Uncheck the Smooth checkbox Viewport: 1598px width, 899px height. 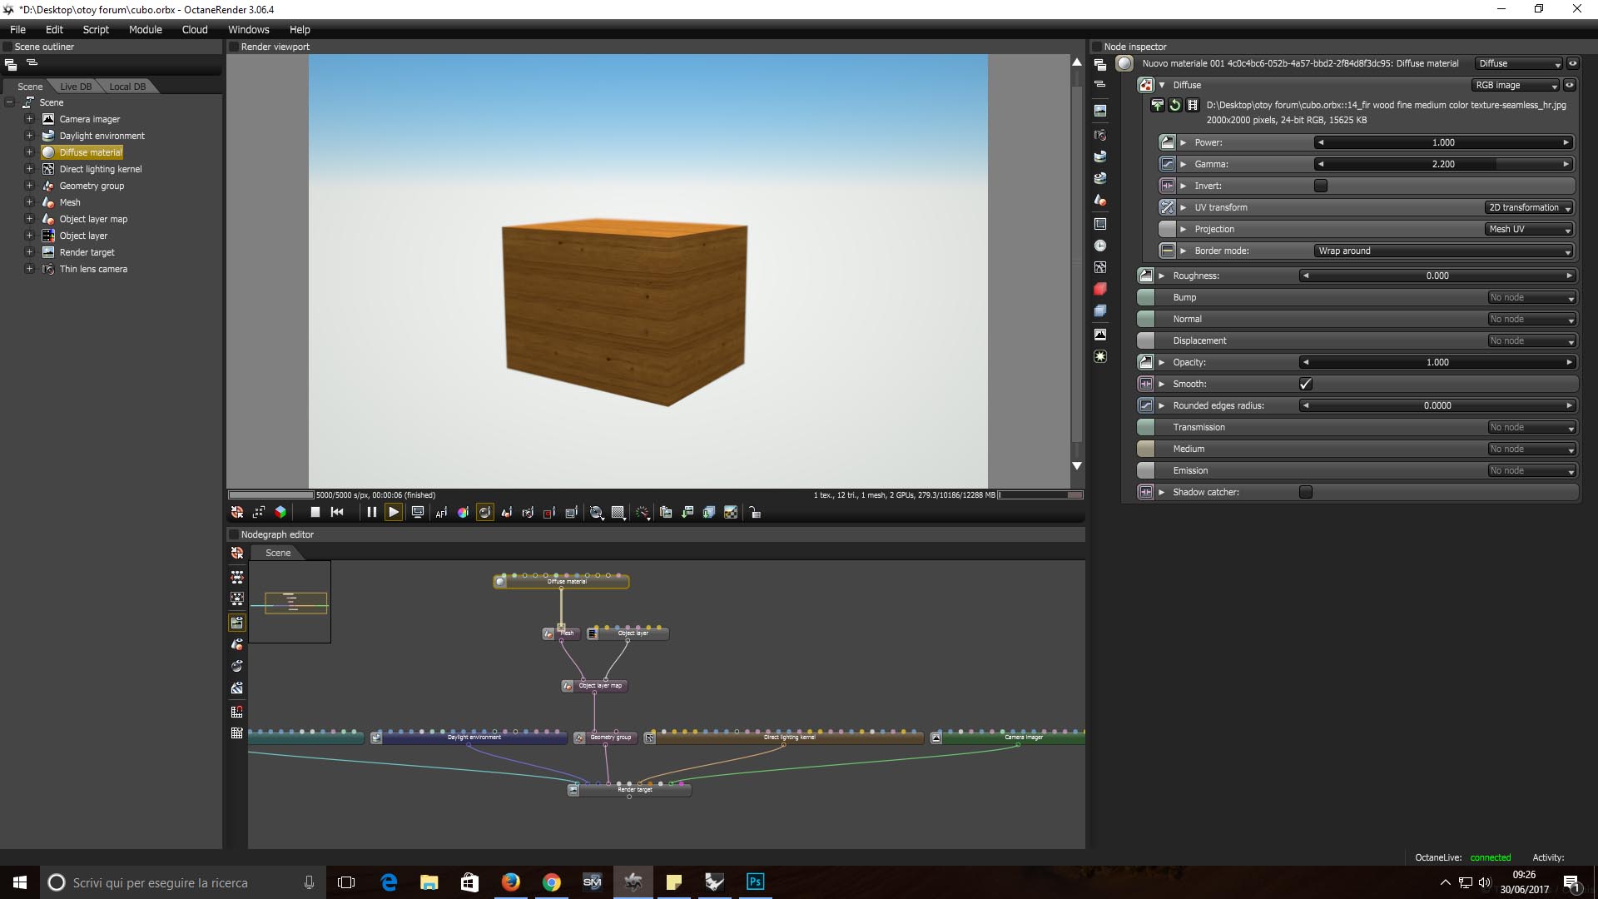coord(1305,384)
